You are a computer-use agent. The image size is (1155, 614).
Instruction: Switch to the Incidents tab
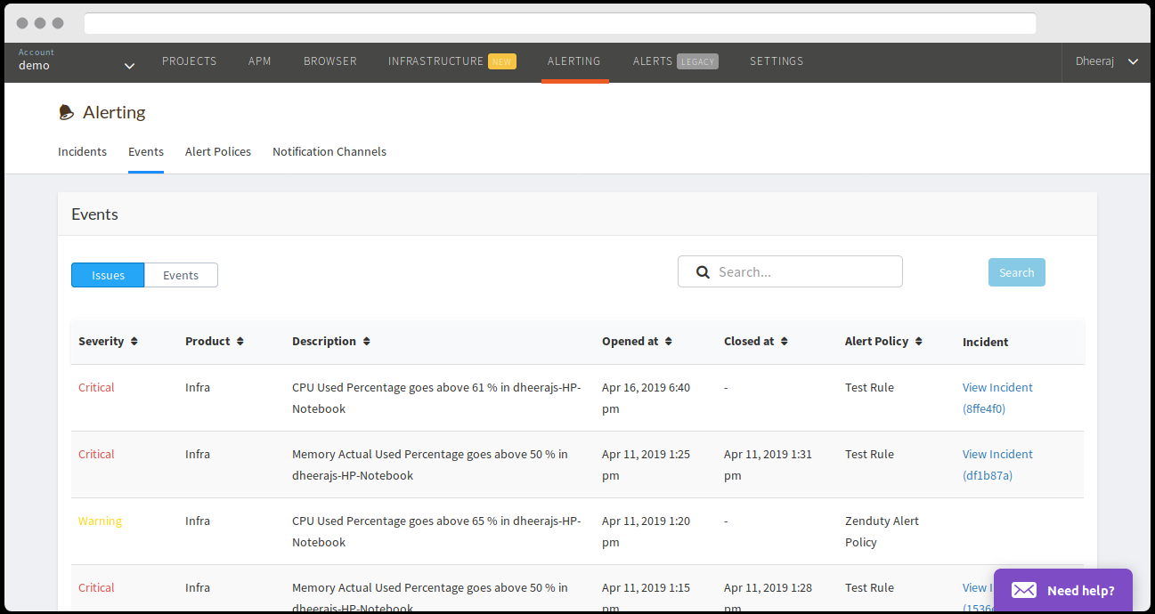pos(82,152)
